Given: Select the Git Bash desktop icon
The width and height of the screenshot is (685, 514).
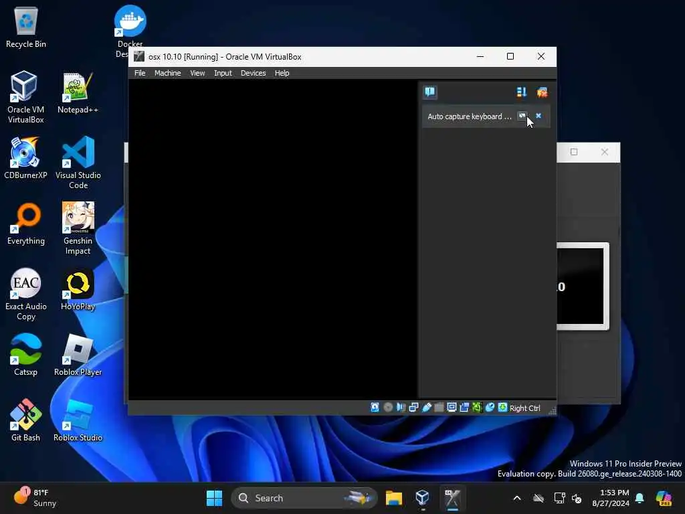Looking at the screenshot, I should pos(26,420).
